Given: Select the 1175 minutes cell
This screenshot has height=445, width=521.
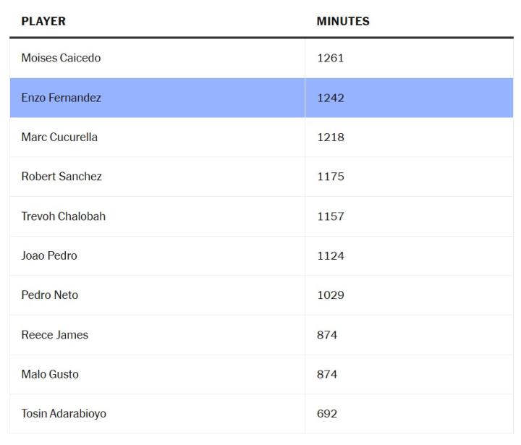Looking at the screenshot, I should click(330, 177).
